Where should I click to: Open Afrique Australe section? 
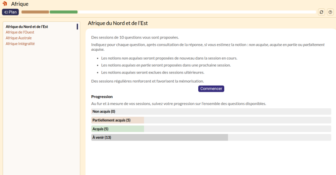(18, 38)
